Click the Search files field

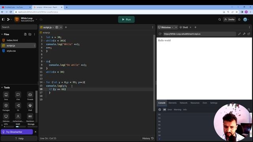pos(19,27)
